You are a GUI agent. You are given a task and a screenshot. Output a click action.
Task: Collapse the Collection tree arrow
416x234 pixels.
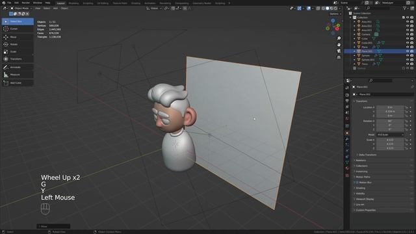coord(350,18)
